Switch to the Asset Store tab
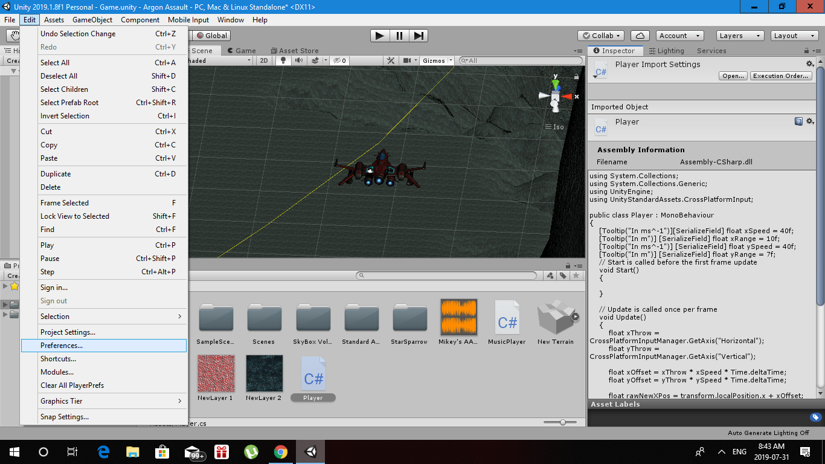The width and height of the screenshot is (825, 464). (294, 51)
